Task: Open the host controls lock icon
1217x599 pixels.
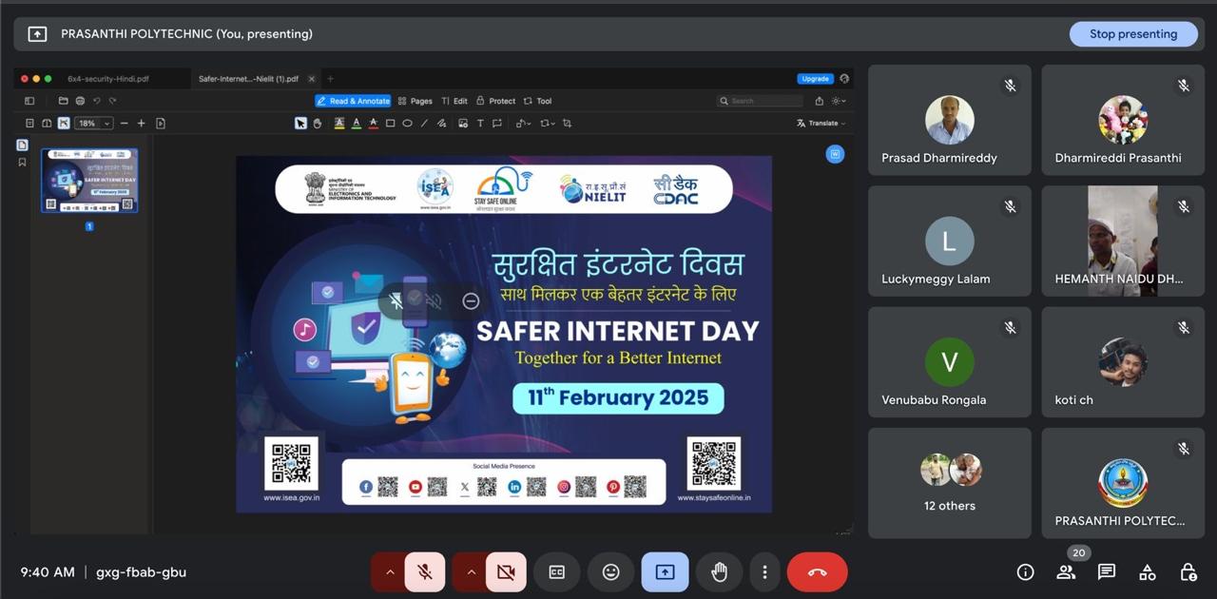Action: coord(1188,572)
